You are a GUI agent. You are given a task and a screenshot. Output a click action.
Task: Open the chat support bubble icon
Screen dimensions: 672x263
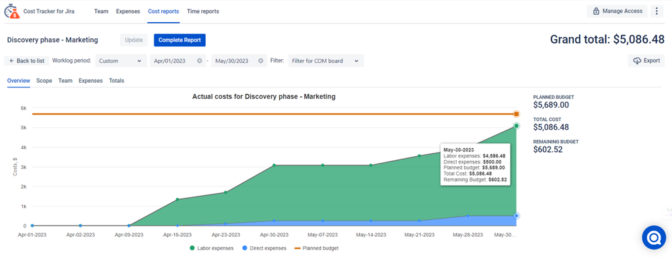coord(654,237)
